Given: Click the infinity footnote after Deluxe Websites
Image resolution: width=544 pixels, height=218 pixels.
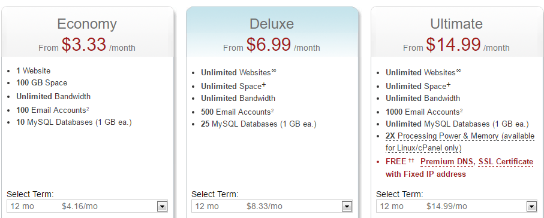Looking at the screenshot, I should coord(273,71).
